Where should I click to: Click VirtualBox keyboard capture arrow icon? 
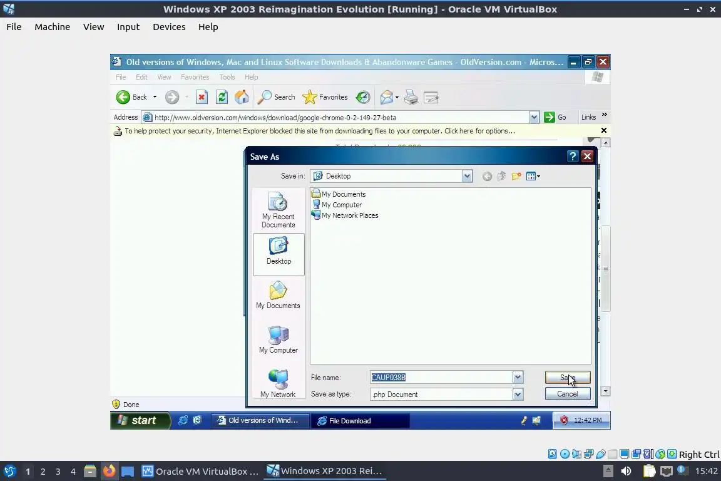(x=672, y=454)
